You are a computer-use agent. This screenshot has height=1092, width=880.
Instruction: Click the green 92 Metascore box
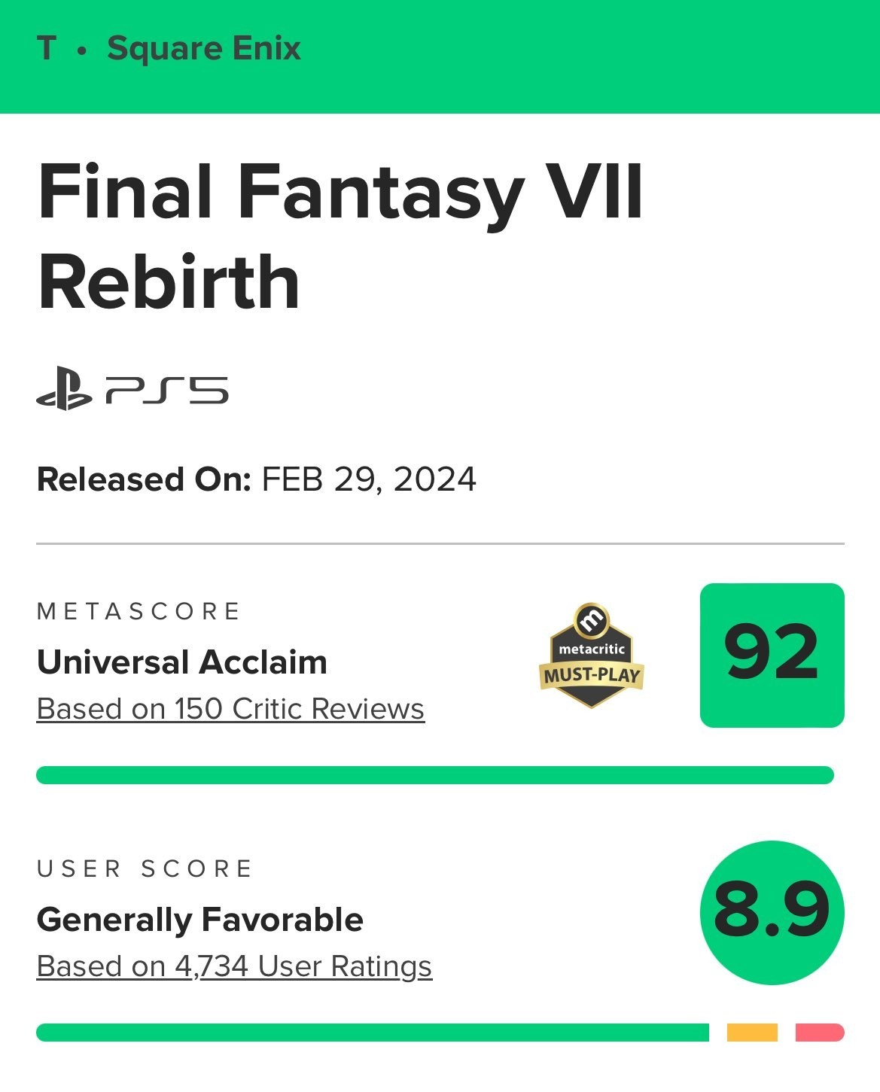point(772,656)
